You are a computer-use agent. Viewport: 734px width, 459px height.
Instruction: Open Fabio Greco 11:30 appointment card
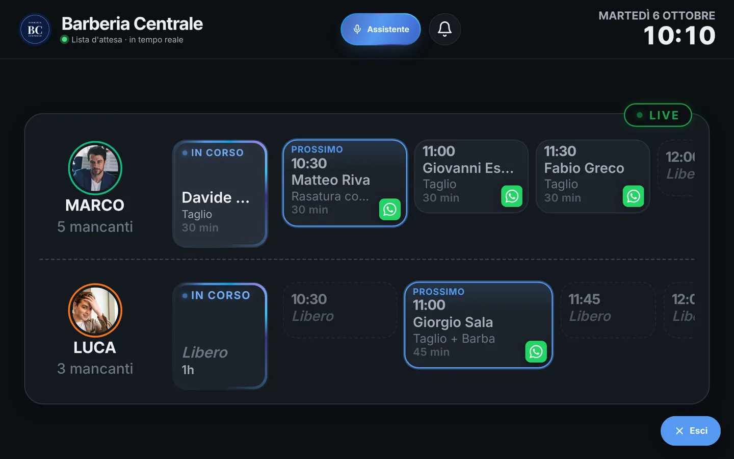[593, 176]
